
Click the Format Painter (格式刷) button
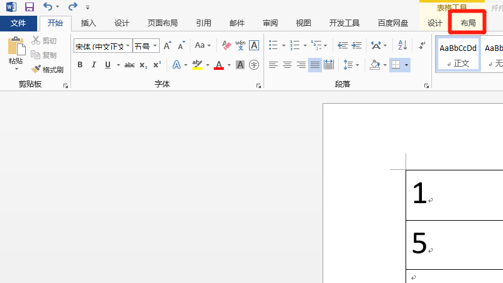tap(48, 70)
